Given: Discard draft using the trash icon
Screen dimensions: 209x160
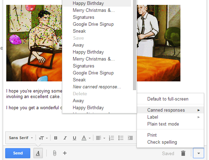Looking at the screenshot, I should click(183, 153).
